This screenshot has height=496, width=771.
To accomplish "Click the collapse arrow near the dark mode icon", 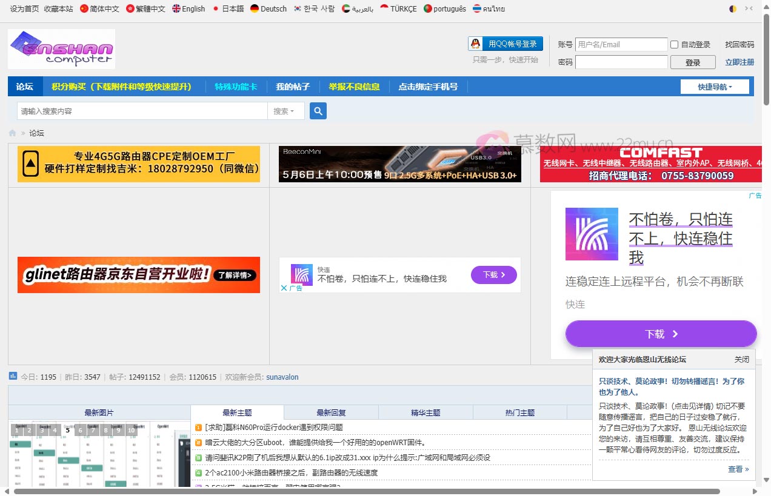I will point(747,8).
